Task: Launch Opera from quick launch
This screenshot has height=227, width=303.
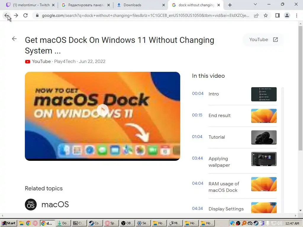Action: (35, 223)
